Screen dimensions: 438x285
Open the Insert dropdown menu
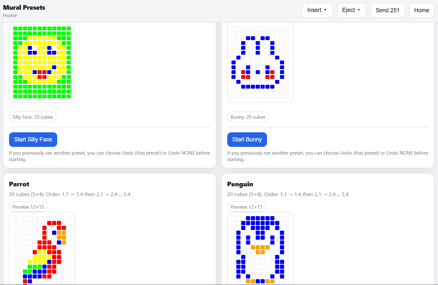(x=317, y=10)
